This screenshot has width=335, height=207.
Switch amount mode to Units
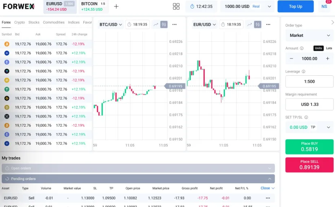pyautogui.click(x=318, y=48)
